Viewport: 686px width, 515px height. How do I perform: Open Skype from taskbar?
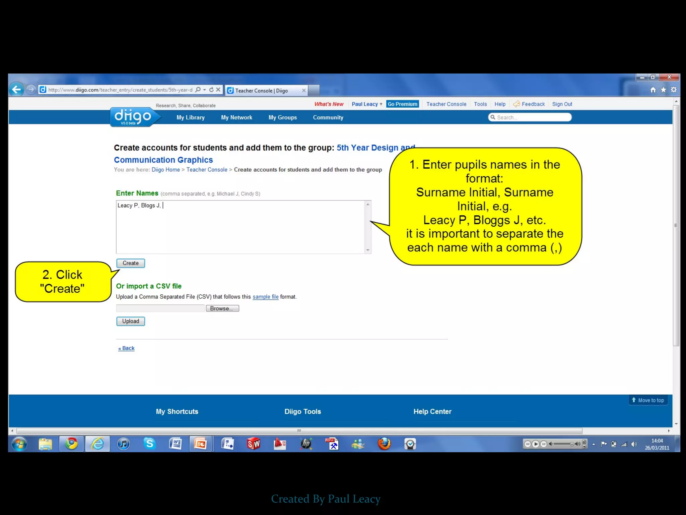click(x=149, y=444)
